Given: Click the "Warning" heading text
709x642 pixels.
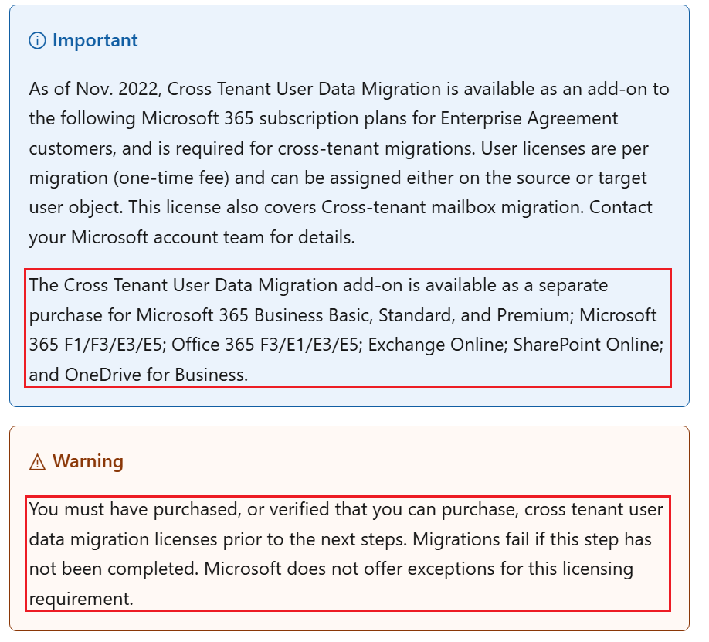Looking at the screenshot, I should [88, 462].
